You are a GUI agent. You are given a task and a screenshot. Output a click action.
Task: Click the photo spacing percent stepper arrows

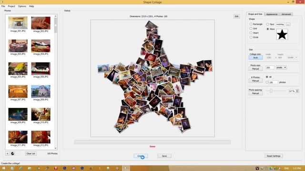click(x=297, y=91)
